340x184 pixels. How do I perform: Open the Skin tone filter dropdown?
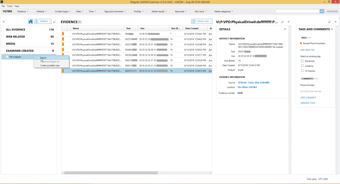tap(201, 11)
